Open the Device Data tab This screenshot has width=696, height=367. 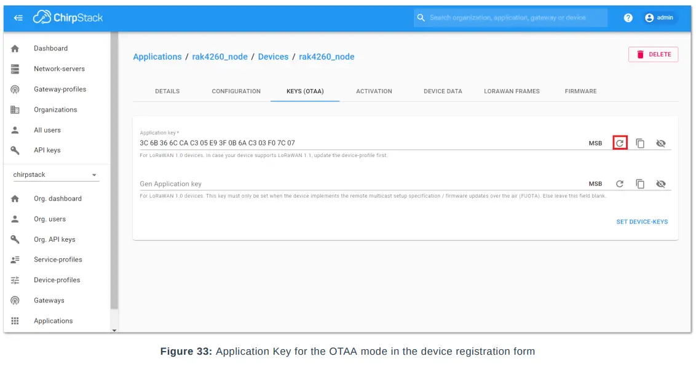click(x=443, y=91)
